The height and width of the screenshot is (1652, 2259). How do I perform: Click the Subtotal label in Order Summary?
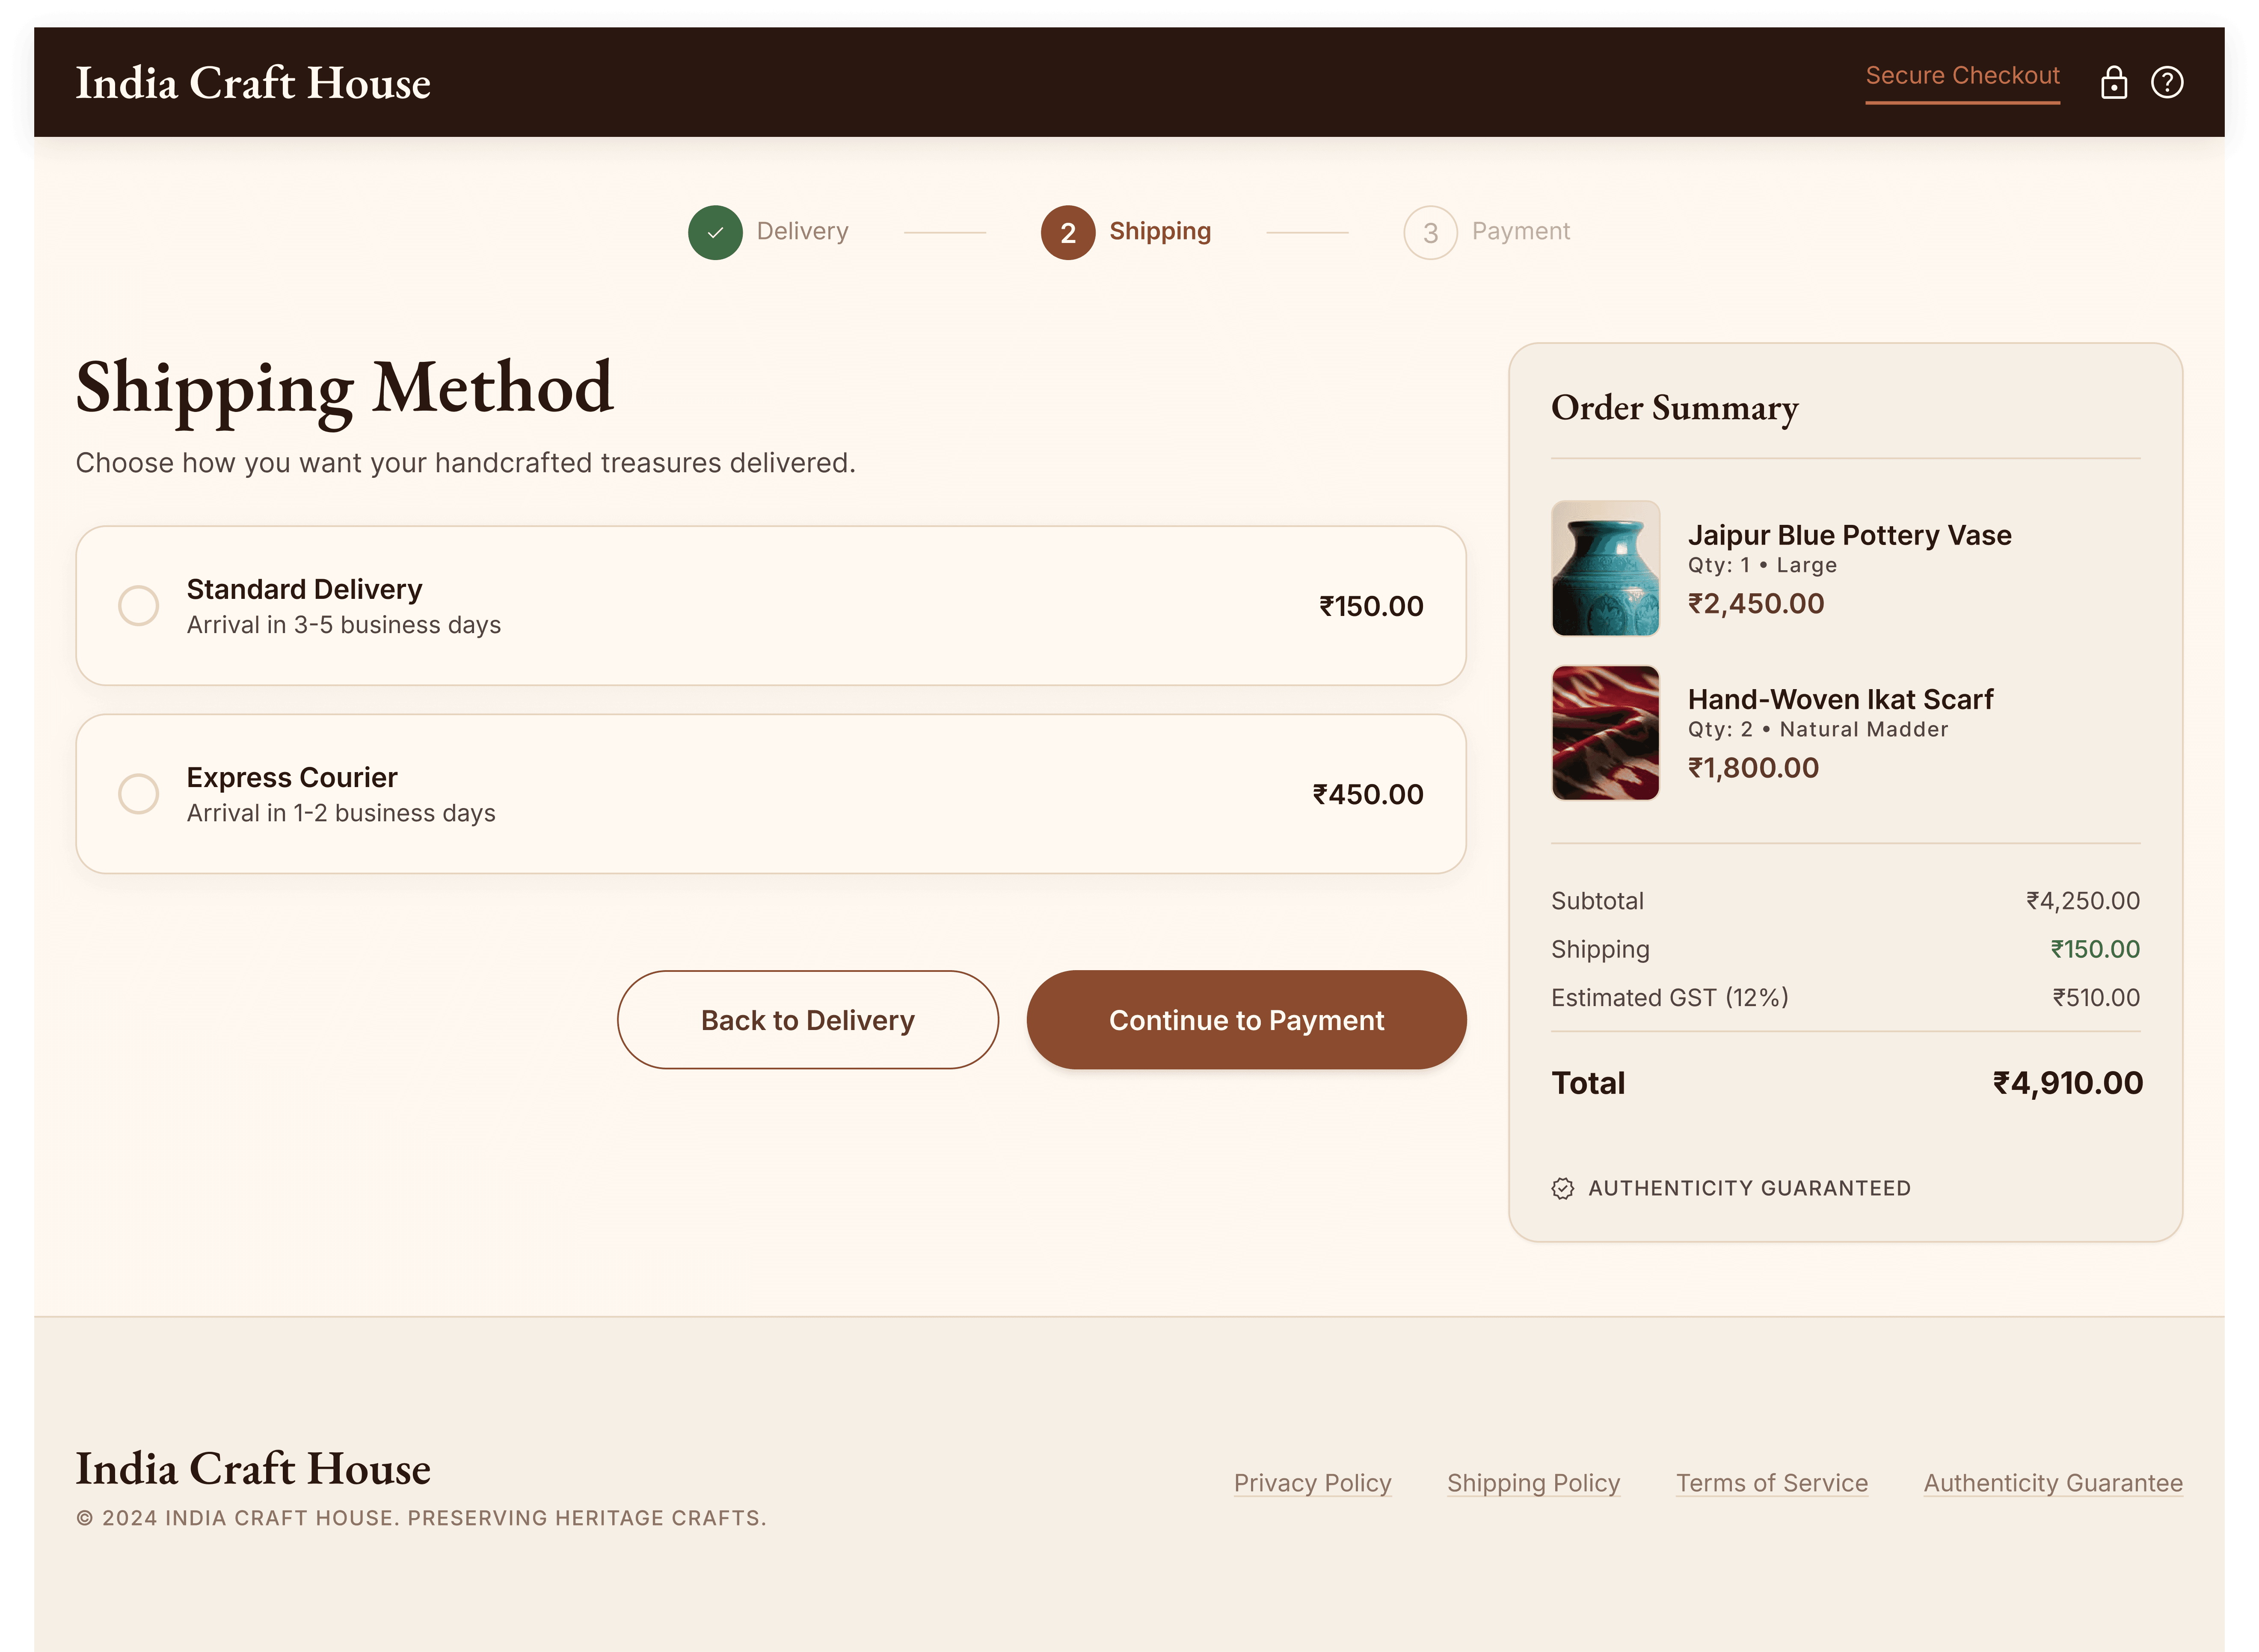(1597, 901)
